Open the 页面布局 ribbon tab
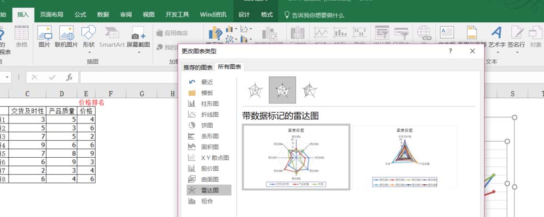Image resolution: width=544 pixels, height=217 pixels. pyautogui.click(x=51, y=15)
